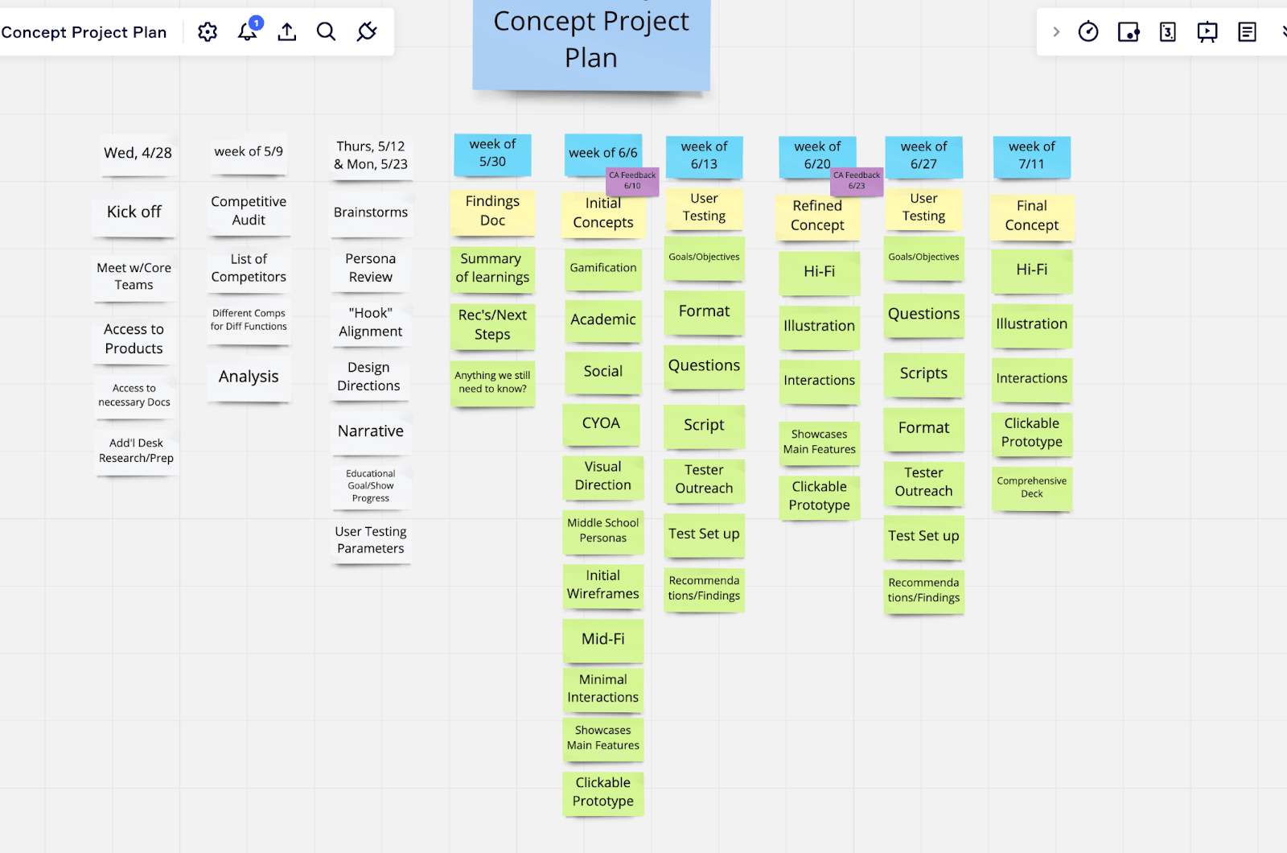Screen dimensions: 1287x853
Task: Click the Concept Project Plan board title
Action: pos(84,32)
